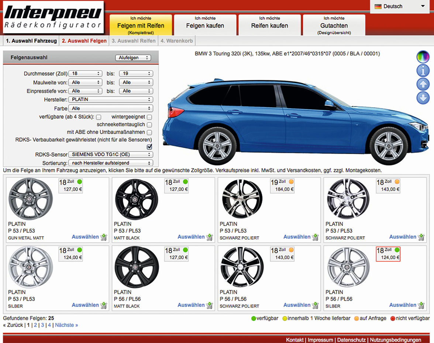Click cart icon for P 56 Silber wheel

pyautogui.click(x=421, y=305)
